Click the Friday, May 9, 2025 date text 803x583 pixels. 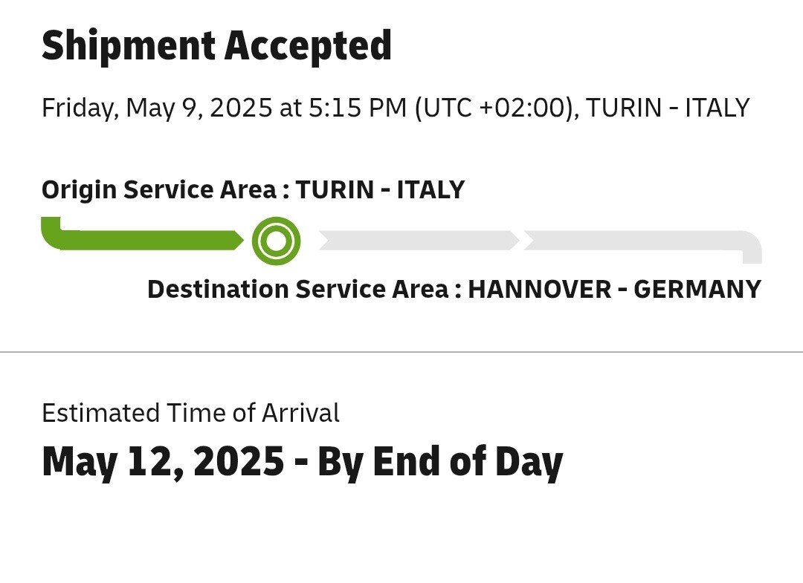[x=156, y=108]
